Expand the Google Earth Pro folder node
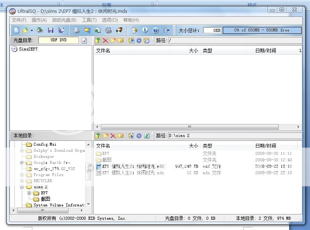 click(22, 162)
